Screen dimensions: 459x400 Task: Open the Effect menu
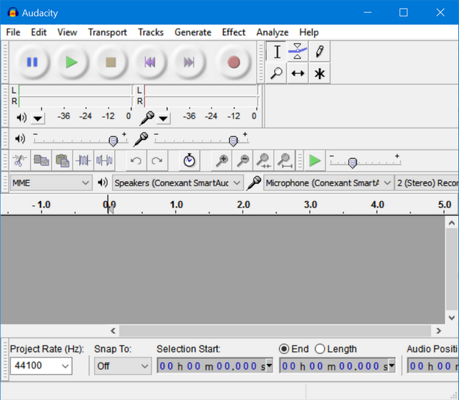click(x=233, y=32)
